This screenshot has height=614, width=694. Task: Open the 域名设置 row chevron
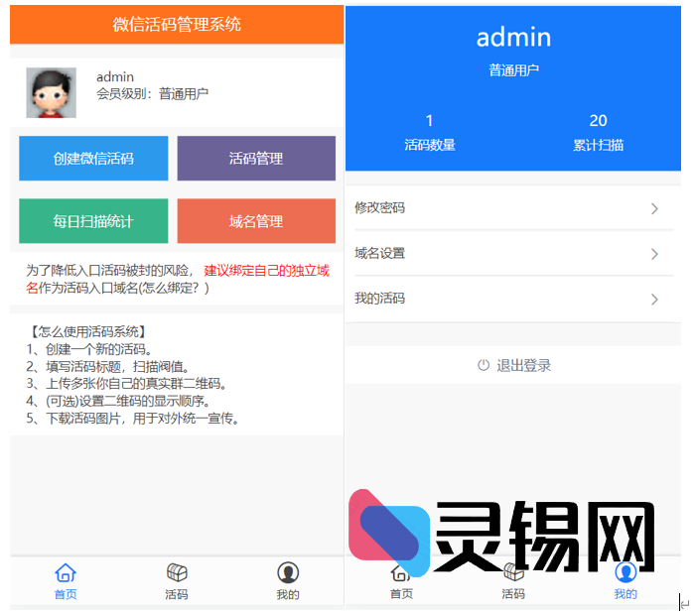[x=654, y=254]
